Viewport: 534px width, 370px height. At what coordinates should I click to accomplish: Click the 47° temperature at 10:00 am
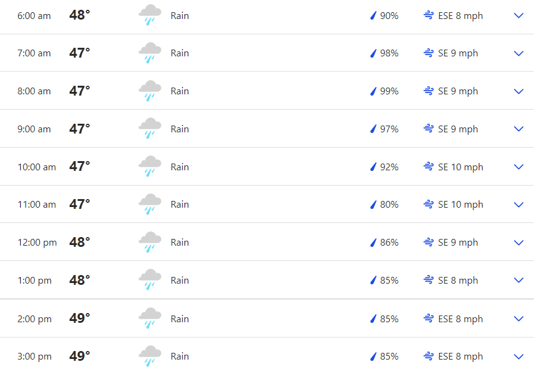click(80, 167)
